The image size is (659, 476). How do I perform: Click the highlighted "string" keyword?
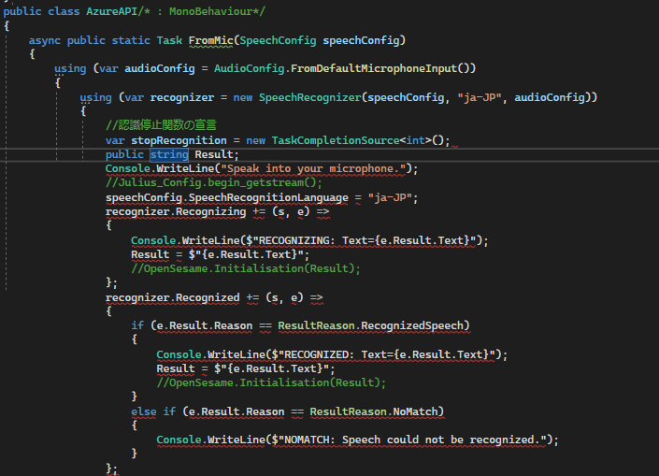point(169,154)
